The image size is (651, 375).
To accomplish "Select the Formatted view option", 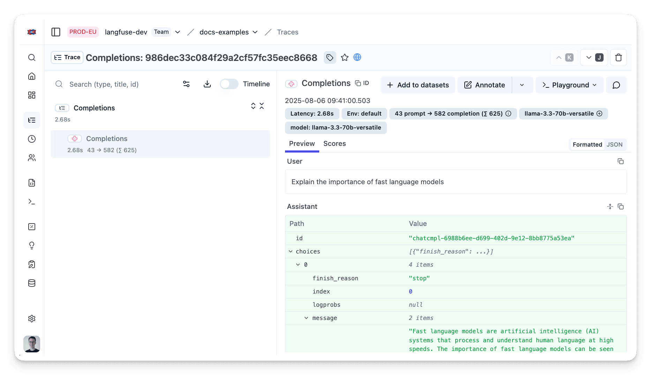I will point(587,144).
